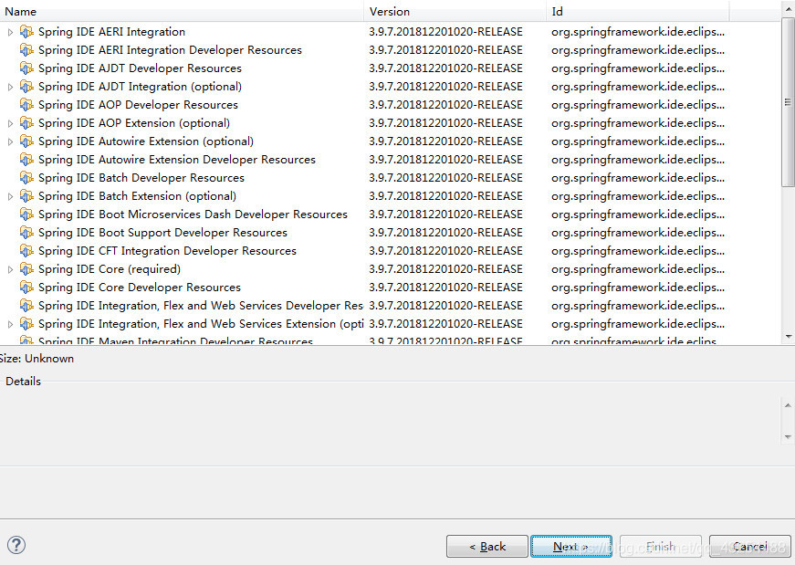Click icon beside Web Services Extension row
The image size is (795, 565).
[x=26, y=324]
